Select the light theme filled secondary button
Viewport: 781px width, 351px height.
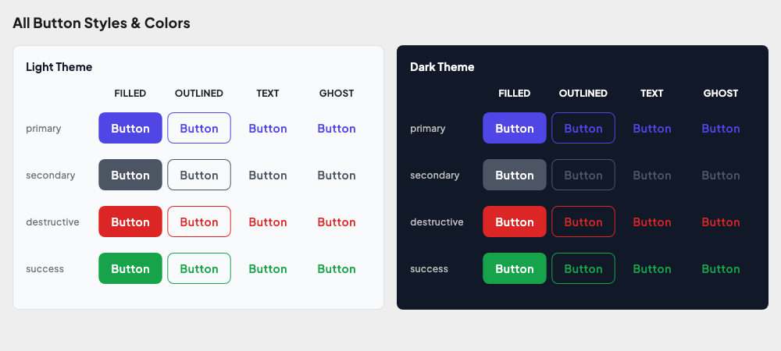tap(130, 175)
